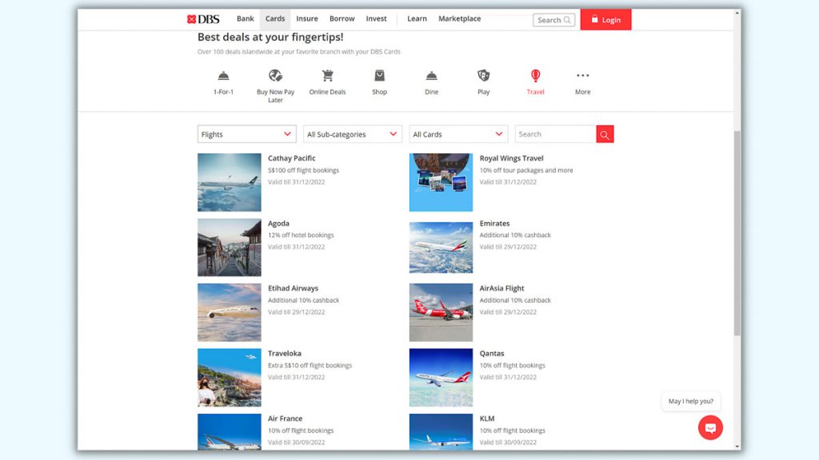Open the Flights category dropdown
Screen dimensions: 819x460
pyautogui.click(x=246, y=134)
